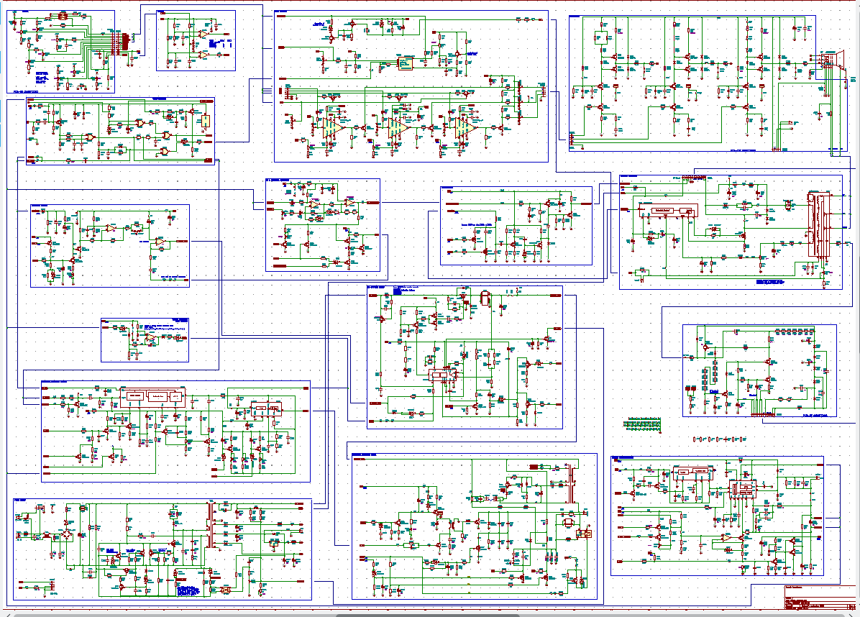Select the leftmost yellow amplifier triangle
This screenshot has height=617, width=860.
[333, 127]
